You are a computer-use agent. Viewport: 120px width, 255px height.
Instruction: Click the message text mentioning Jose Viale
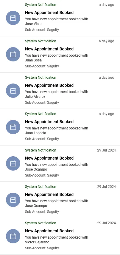[x=57, y=21]
